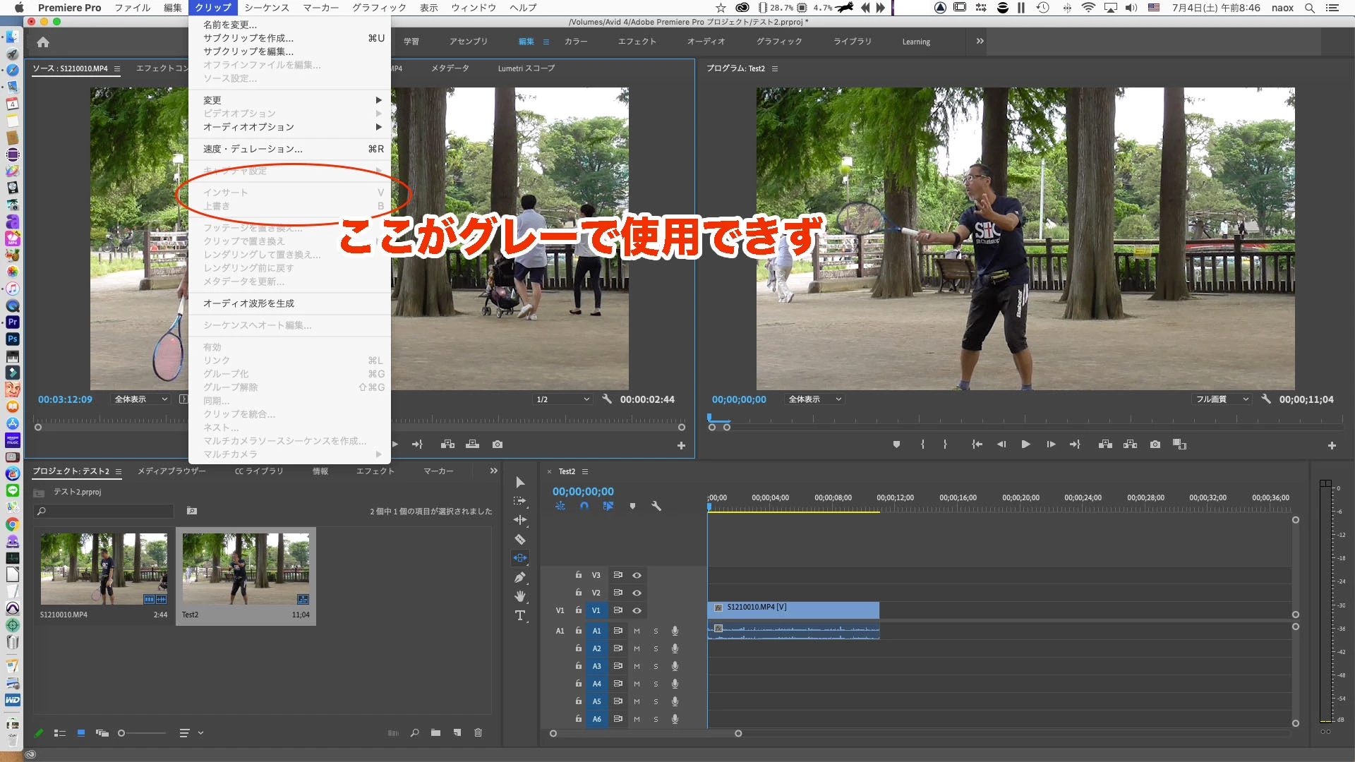Adjust the Project panel thumbnail zoom slider
This screenshot has height=762, width=1355.
[x=122, y=733]
